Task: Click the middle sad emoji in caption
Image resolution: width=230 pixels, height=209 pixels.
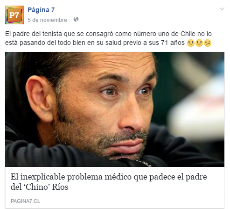Action: click(199, 43)
